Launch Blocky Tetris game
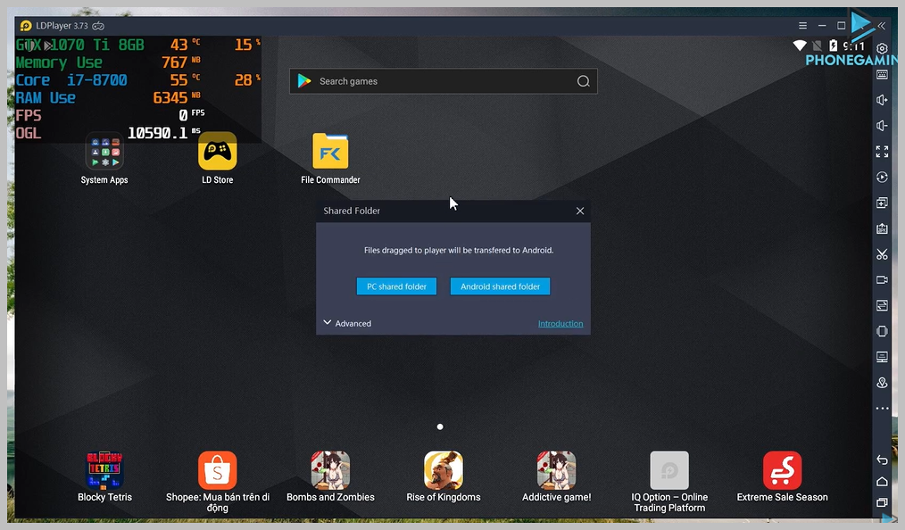905x530 pixels. click(104, 476)
